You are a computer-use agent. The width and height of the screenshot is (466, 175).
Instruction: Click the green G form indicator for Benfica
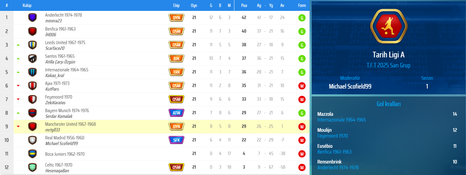(302, 31)
